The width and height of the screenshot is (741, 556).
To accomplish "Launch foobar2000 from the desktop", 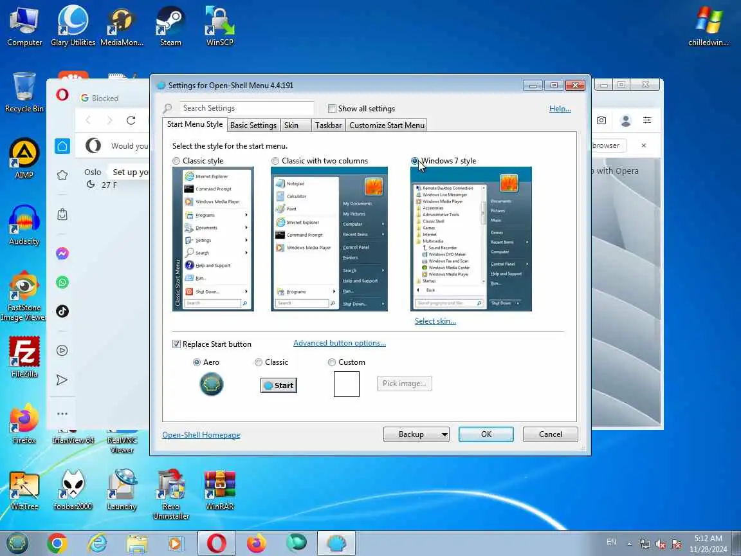I will coord(73,490).
